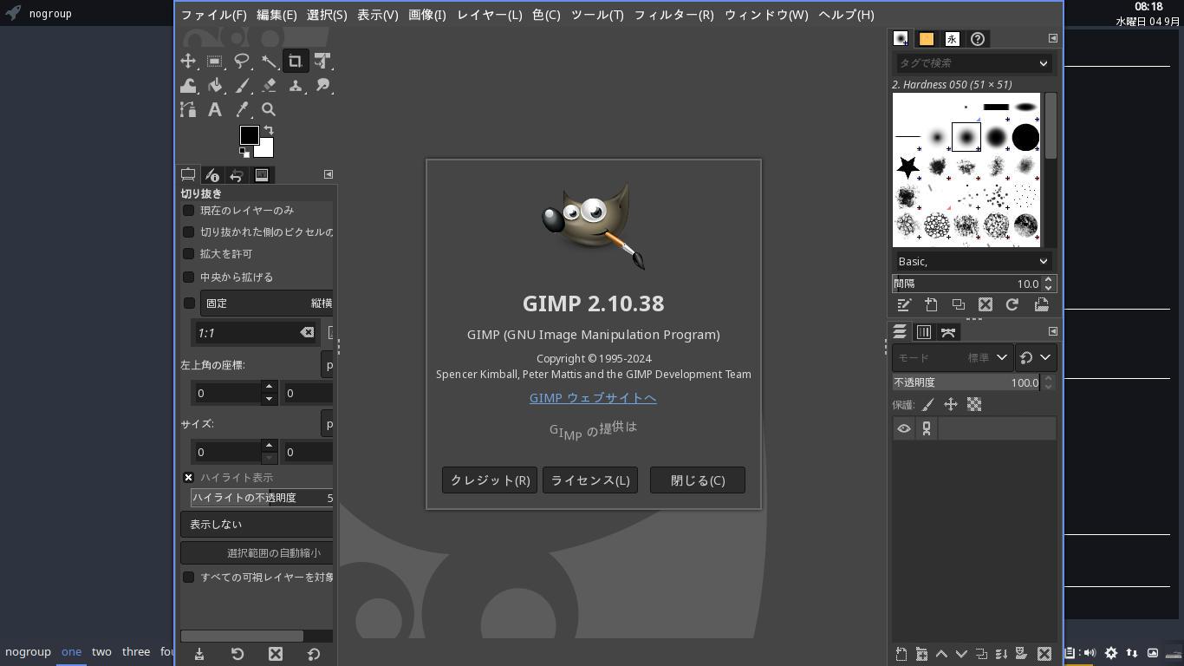Select the Color Picker eyedropper tool
Screen dimensions: 1184x666
coord(242,109)
